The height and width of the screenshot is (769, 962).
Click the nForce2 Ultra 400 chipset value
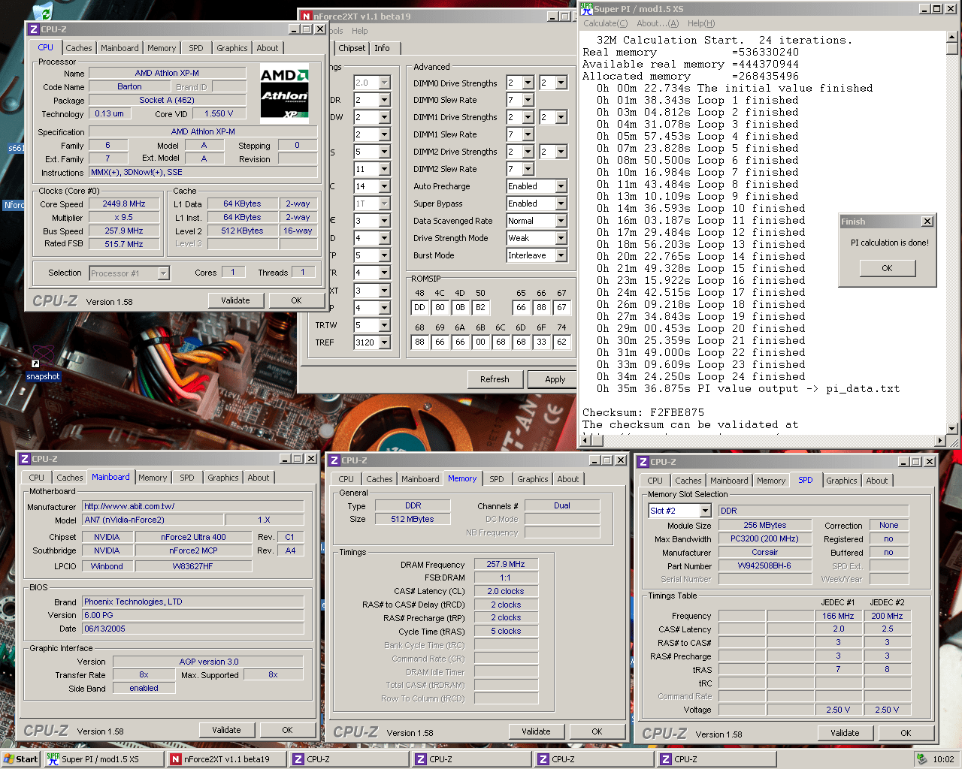pyautogui.click(x=193, y=537)
